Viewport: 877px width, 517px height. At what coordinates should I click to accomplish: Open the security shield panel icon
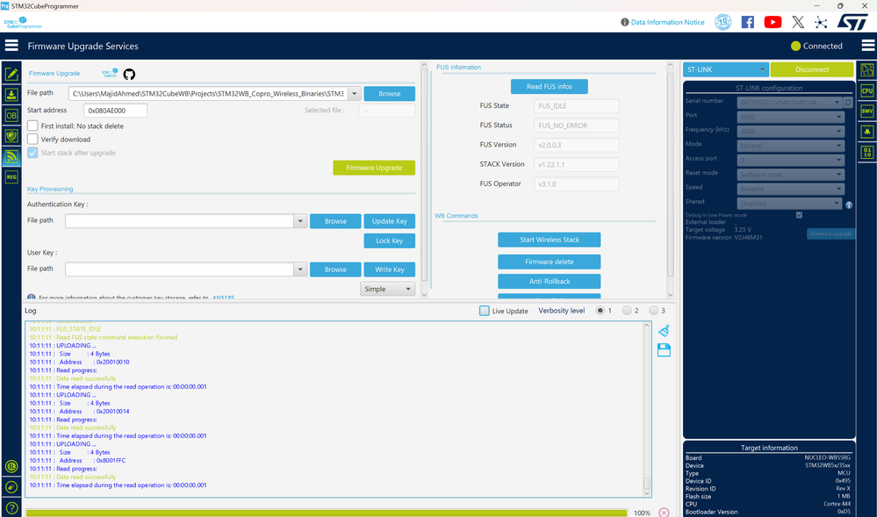point(11,136)
